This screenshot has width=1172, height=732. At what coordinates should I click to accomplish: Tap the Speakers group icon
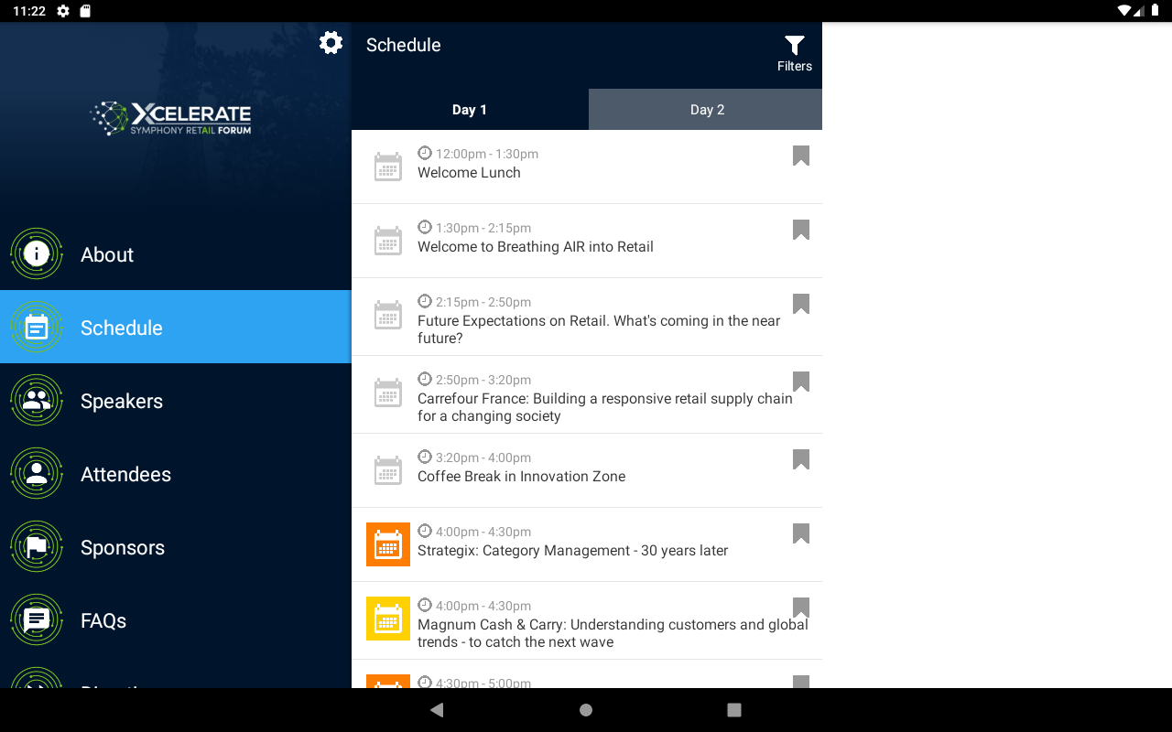(x=37, y=401)
